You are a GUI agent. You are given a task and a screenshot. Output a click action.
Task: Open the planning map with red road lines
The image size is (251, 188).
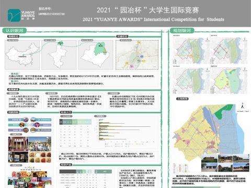pyautogui.click(x=229, y=51)
